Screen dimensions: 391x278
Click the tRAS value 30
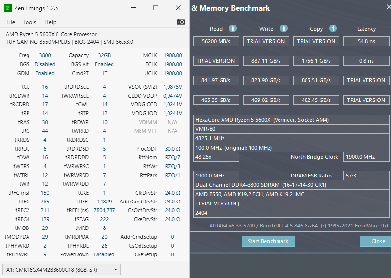[45, 122]
